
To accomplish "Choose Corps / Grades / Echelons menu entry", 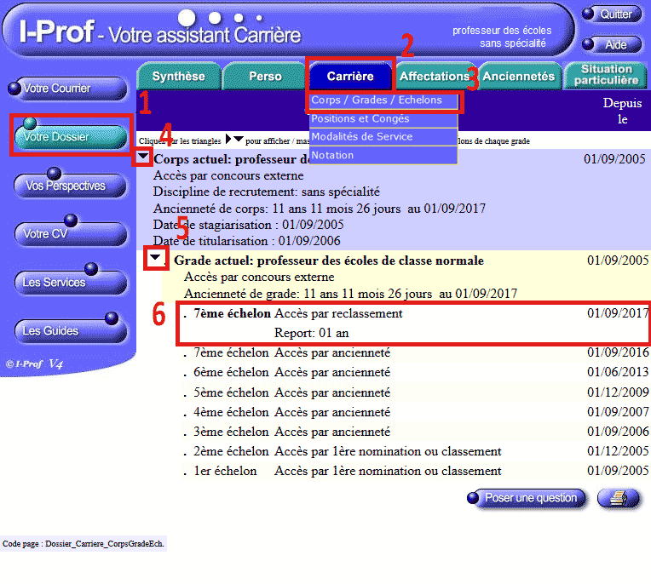I will [x=383, y=100].
